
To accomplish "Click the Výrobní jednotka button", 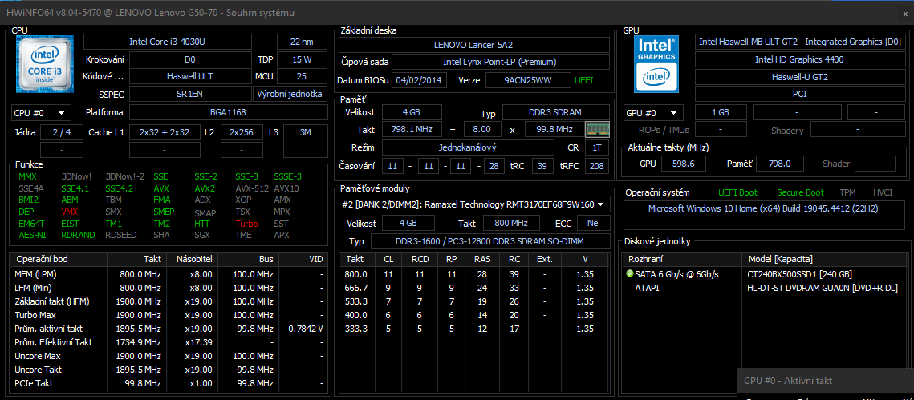I will (290, 94).
